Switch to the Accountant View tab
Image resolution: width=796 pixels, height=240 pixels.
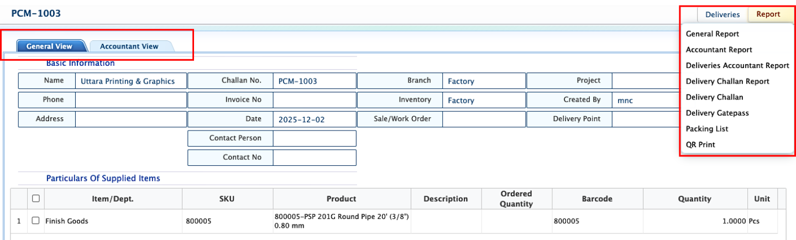[129, 46]
